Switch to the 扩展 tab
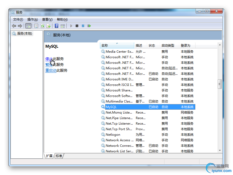The width and height of the screenshot is (233, 175). (49, 156)
